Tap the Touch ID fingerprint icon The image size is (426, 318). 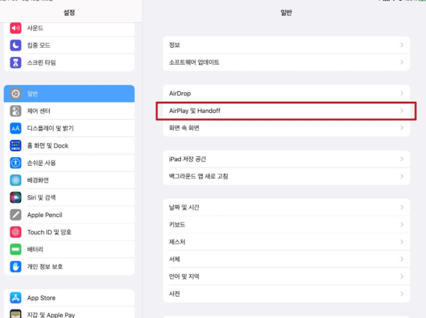16,232
